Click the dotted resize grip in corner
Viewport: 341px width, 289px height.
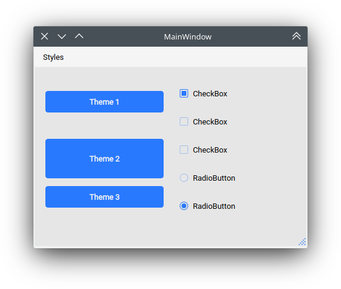[x=302, y=242]
